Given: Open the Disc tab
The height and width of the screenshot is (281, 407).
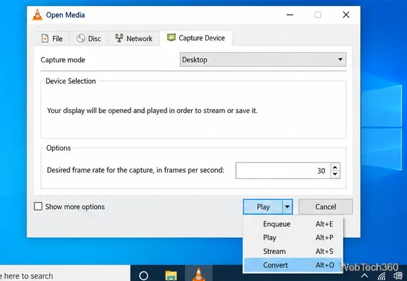Looking at the screenshot, I should (x=89, y=38).
